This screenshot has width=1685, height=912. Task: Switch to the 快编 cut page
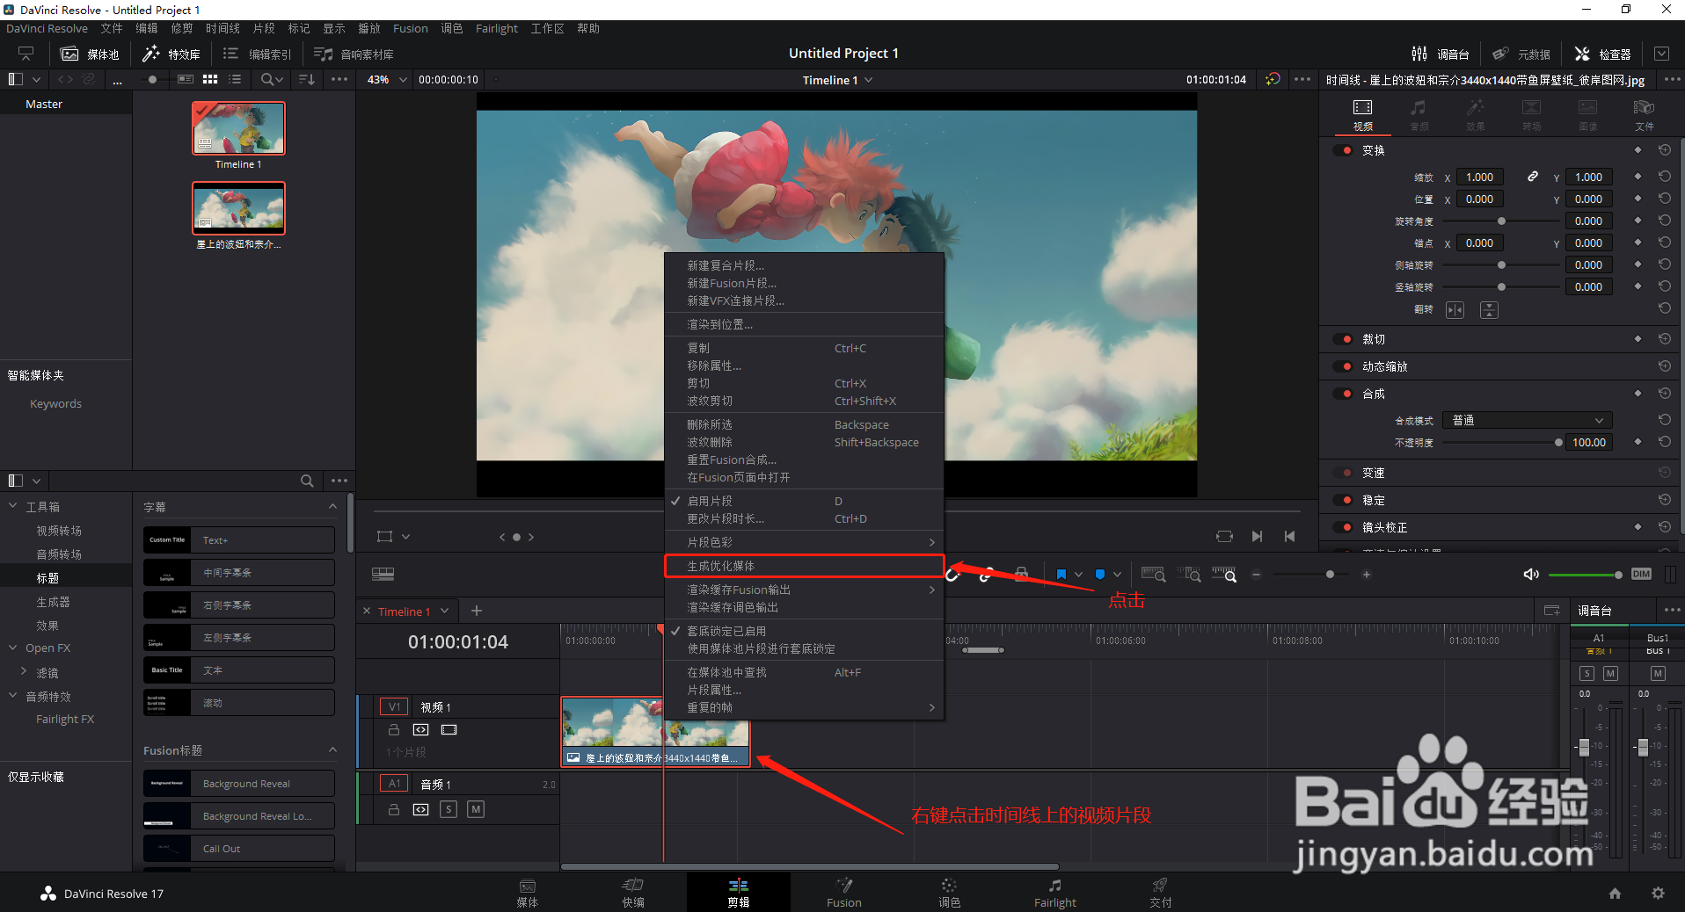(633, 893)
